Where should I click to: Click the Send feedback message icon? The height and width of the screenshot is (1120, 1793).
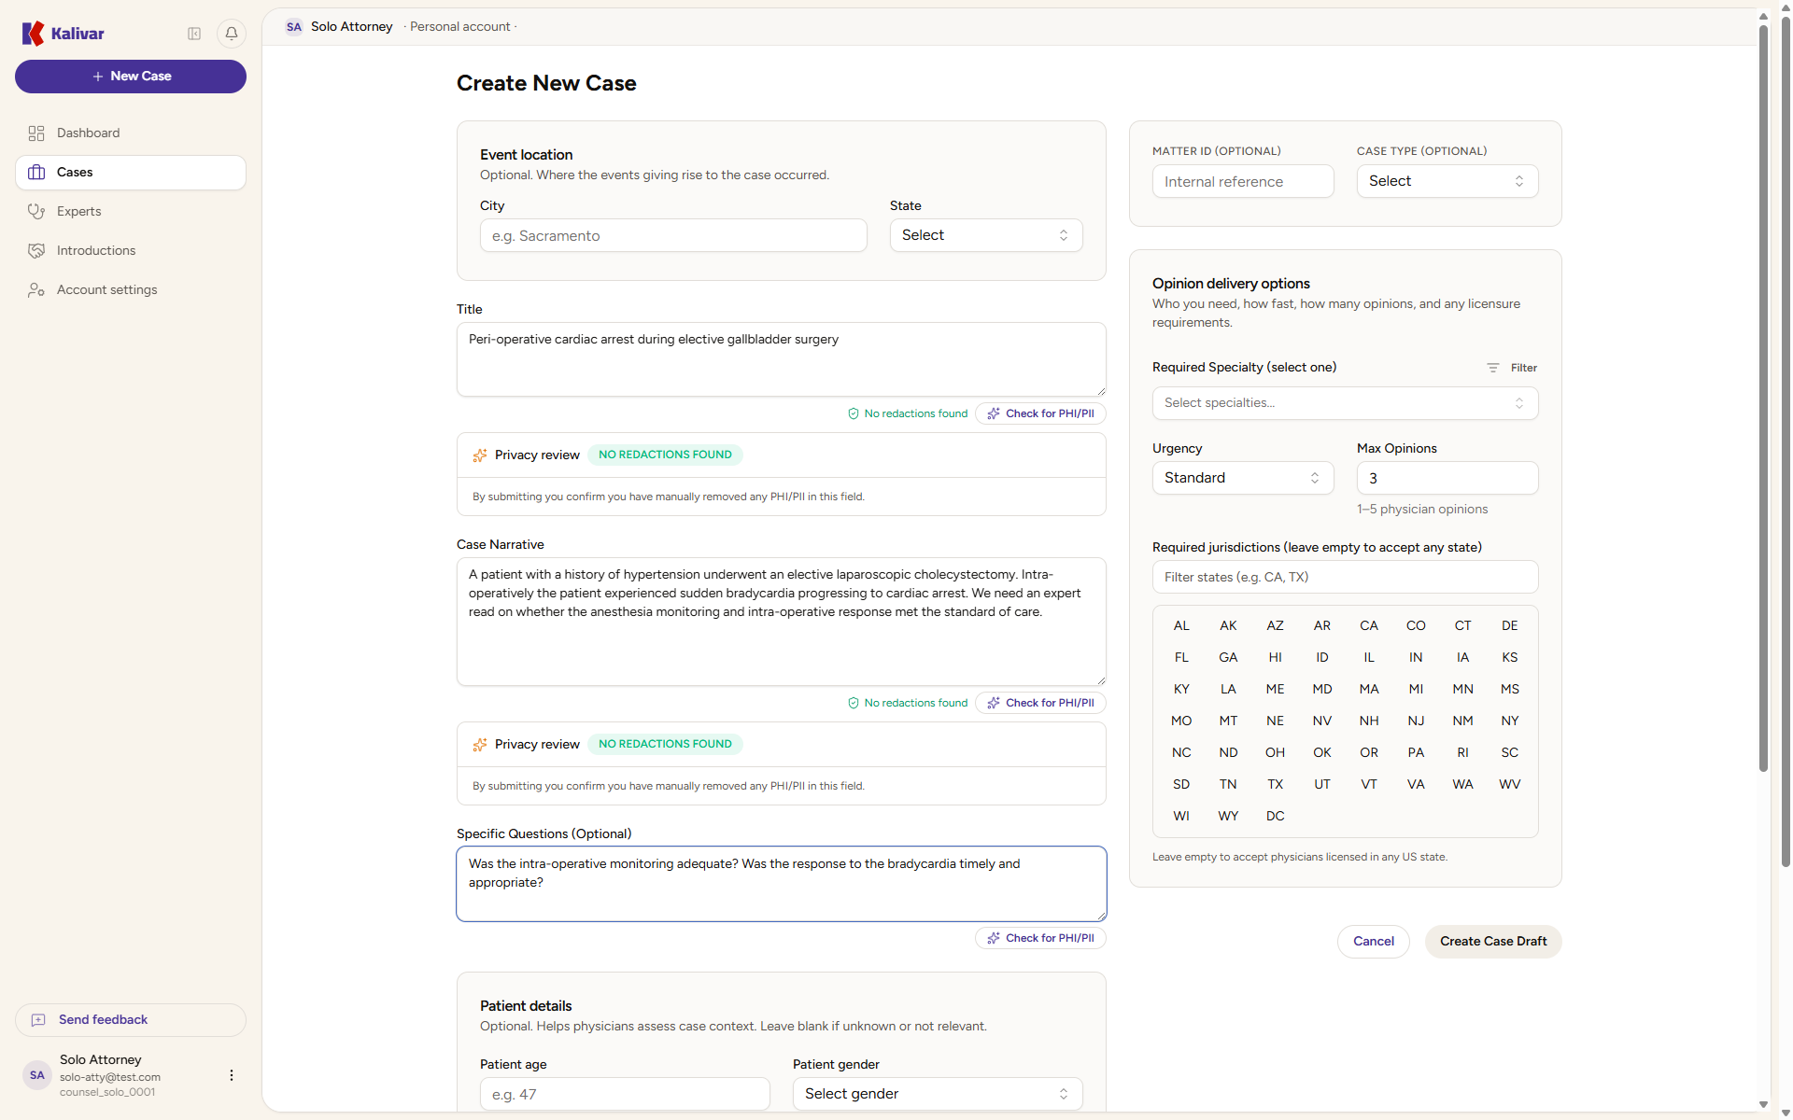tap(38, 1020)
